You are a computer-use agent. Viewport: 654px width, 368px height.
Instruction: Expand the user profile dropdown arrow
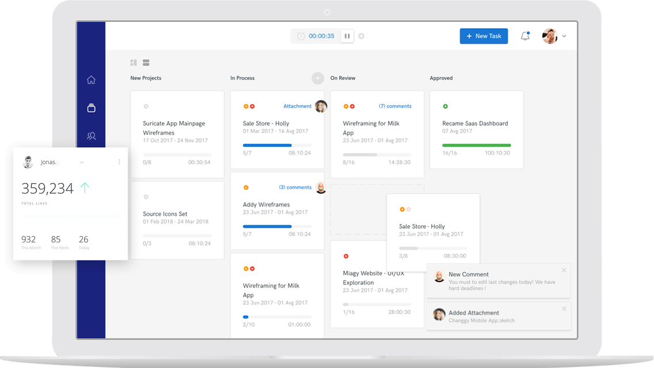564,36
